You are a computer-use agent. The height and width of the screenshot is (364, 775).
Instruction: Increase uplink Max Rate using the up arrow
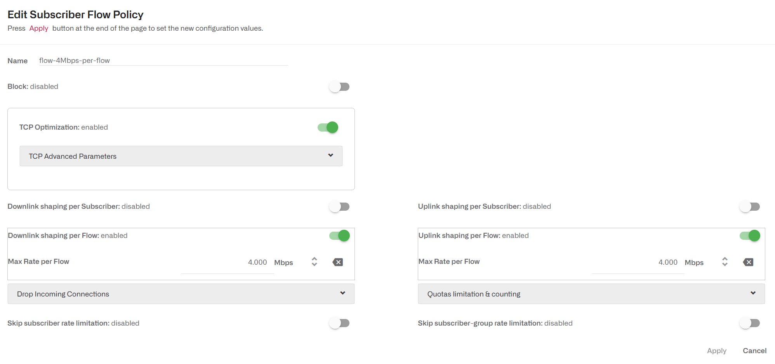click(x=725, y=259)
